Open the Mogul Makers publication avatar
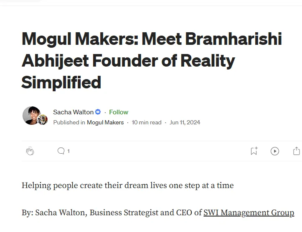302x232 pixels. point(42,120)
